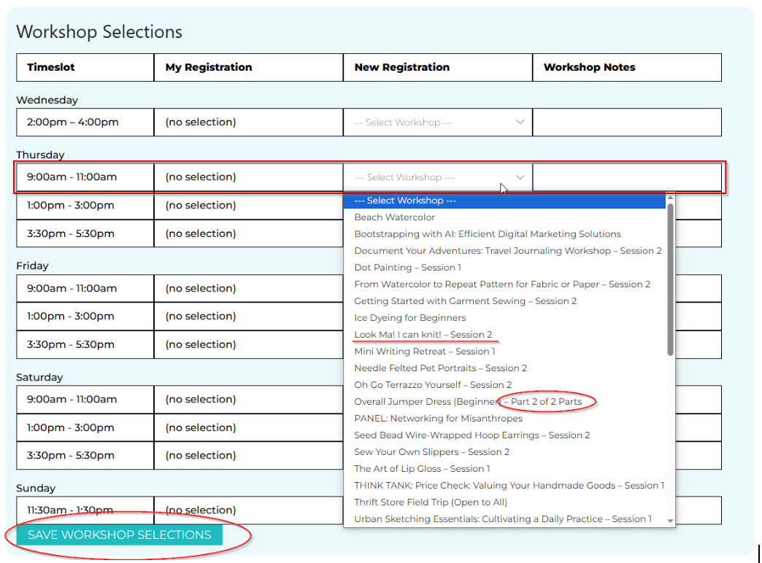Viewport: 762px width, 563px height.
Task: Click dropdown list scrollbar up arrow
Action: point(670,197)
